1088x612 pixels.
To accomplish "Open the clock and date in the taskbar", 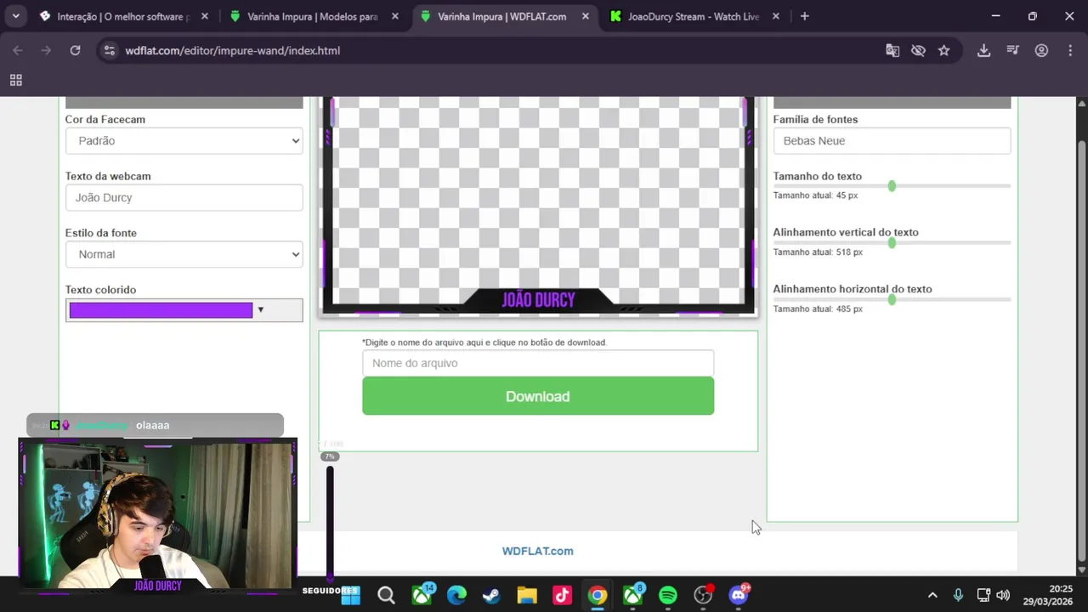I will [1049, 595].
